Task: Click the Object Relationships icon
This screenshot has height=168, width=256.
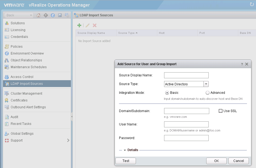Action: click(x=7, y=60)
